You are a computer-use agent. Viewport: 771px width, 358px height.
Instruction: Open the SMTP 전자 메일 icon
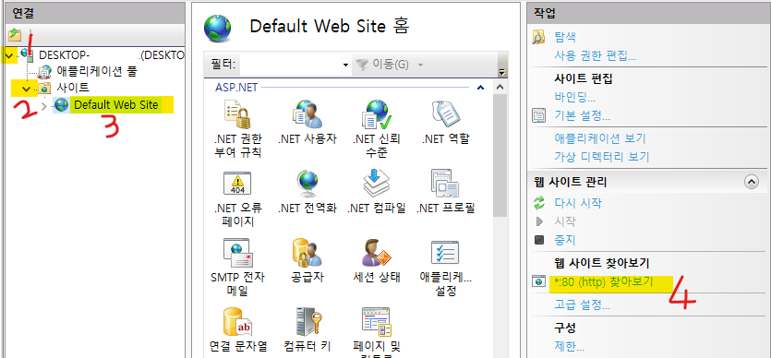[x=238, y=252]
